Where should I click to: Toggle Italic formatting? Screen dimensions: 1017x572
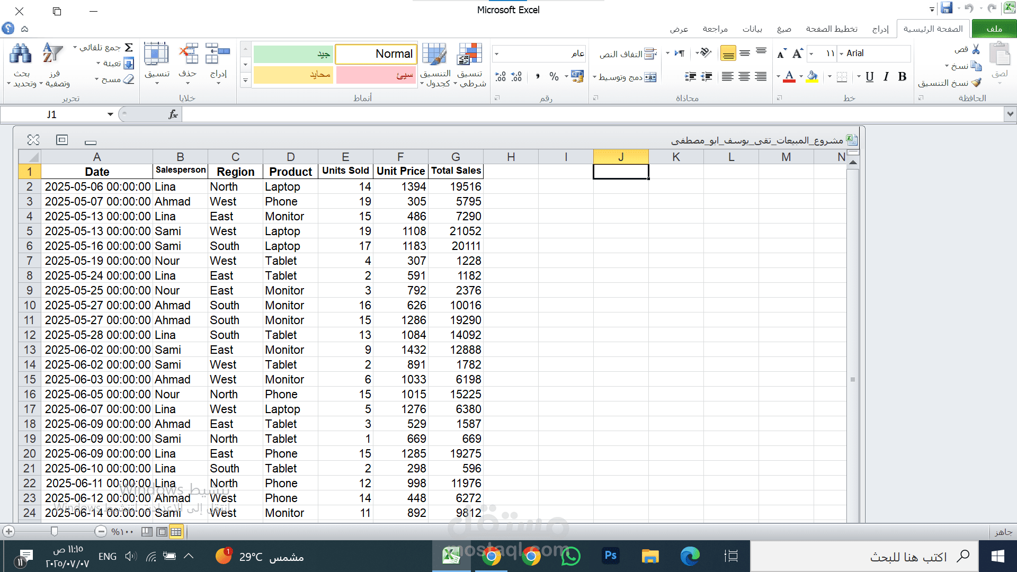(886, 76)
